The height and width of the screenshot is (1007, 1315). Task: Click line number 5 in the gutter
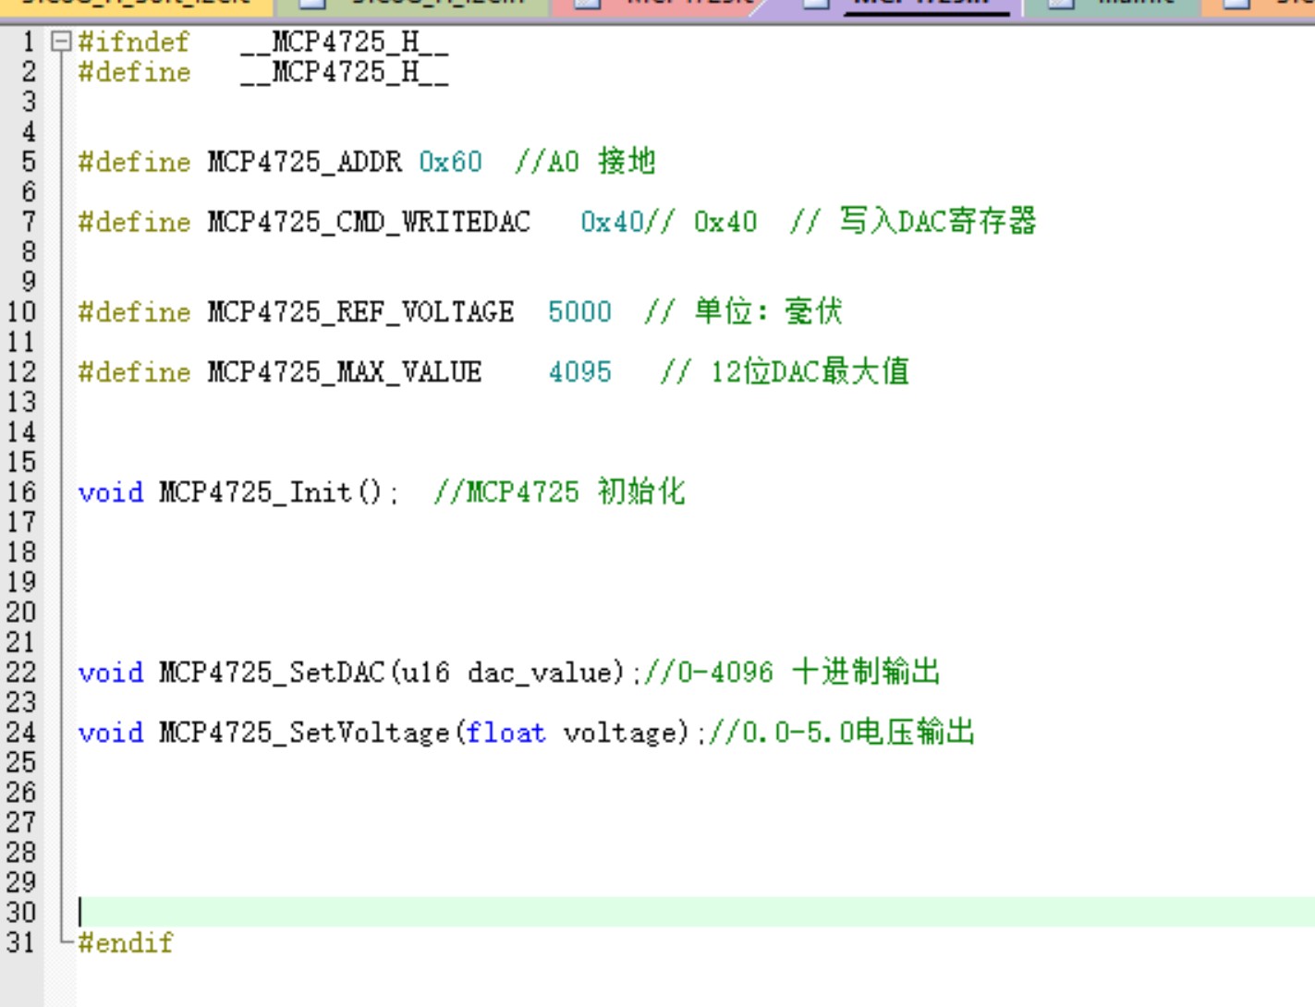(29, 163)
